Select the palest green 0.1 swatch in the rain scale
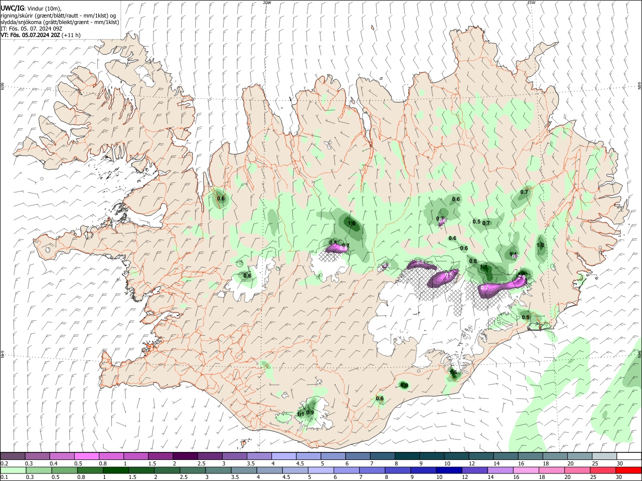The height and width of the screenshot is (481, 642). (13, 470)
